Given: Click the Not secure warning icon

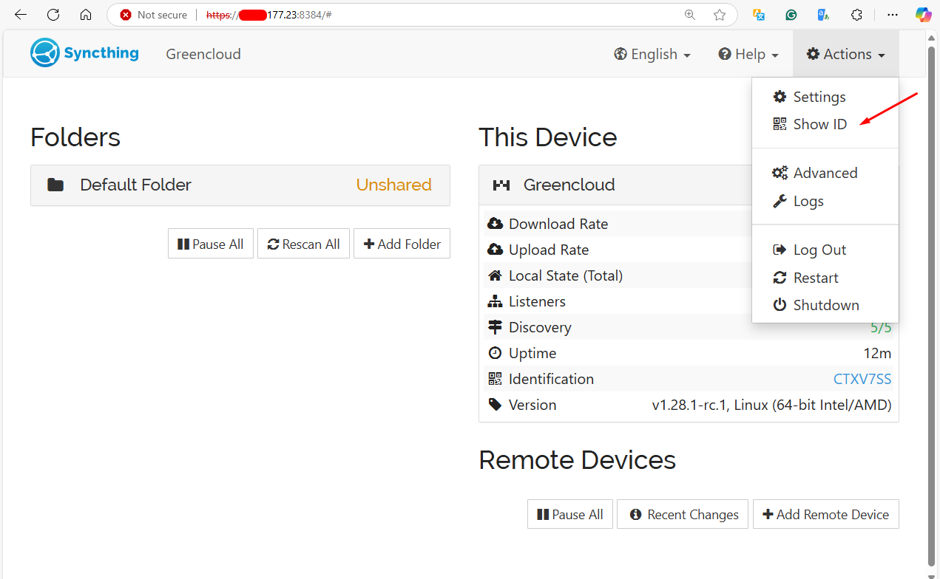Looking at the screenshot, I should coord(126,15).
